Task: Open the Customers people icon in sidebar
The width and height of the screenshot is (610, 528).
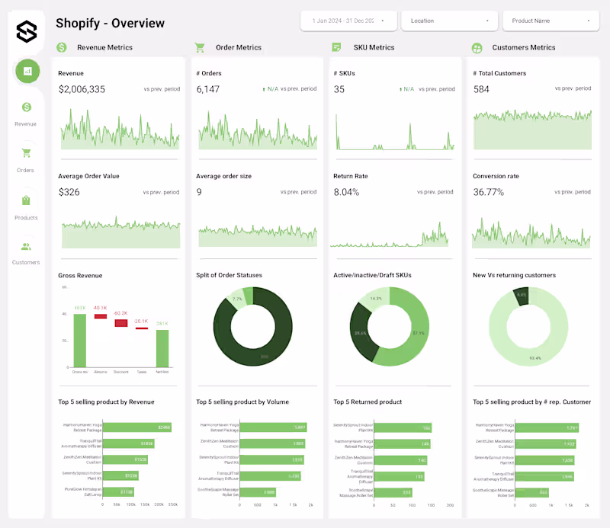Action: point(26,247)
